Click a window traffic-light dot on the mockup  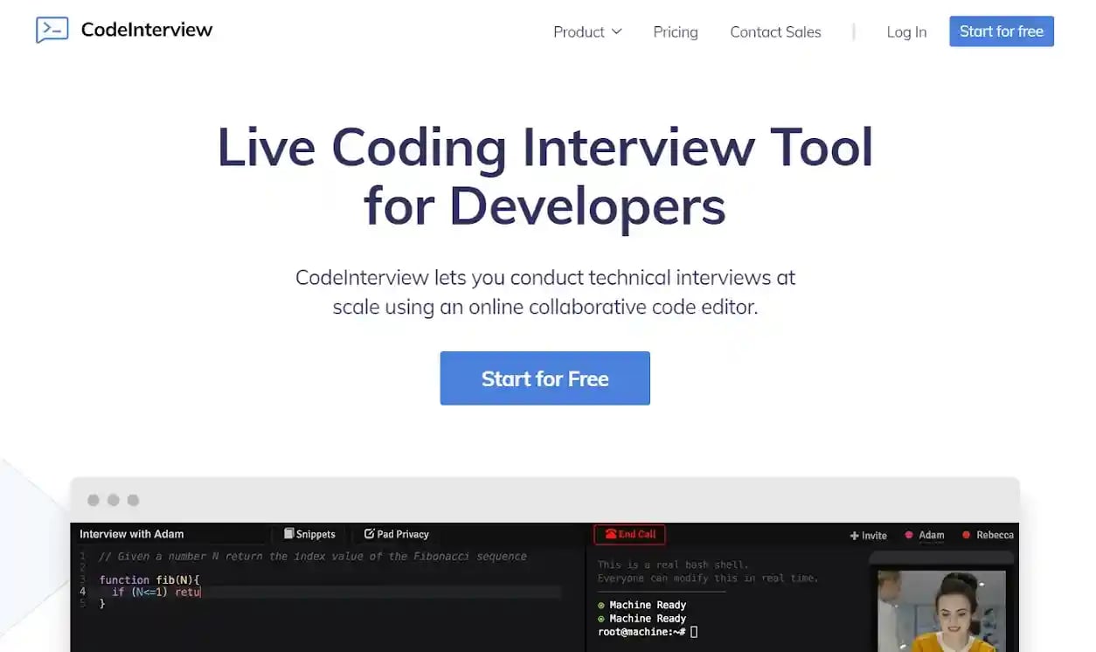click(94, 500)
